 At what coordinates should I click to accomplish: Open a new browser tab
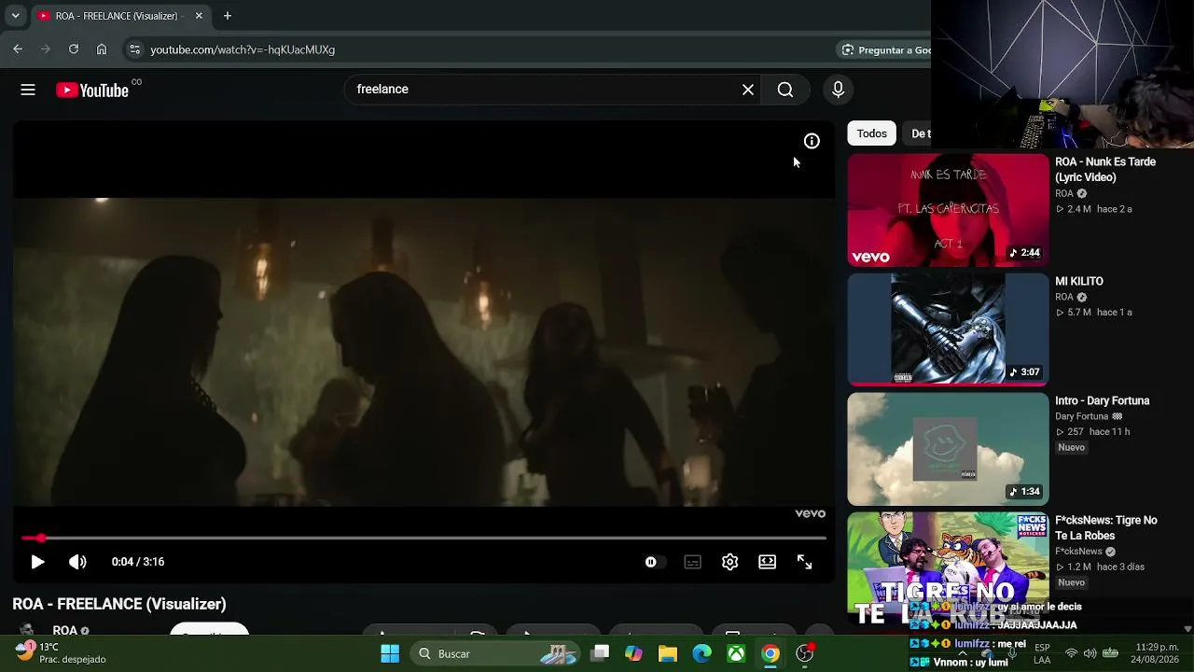pyautogui.click(x=227, y=16)
